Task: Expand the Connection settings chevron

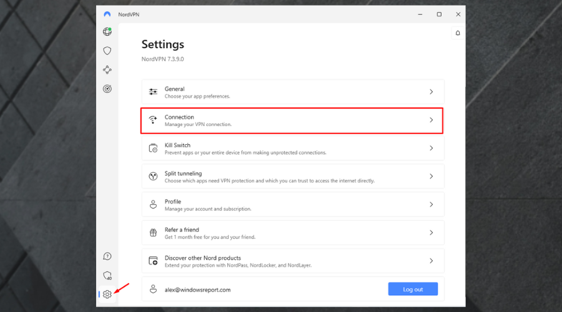Action: click(431, 120)
